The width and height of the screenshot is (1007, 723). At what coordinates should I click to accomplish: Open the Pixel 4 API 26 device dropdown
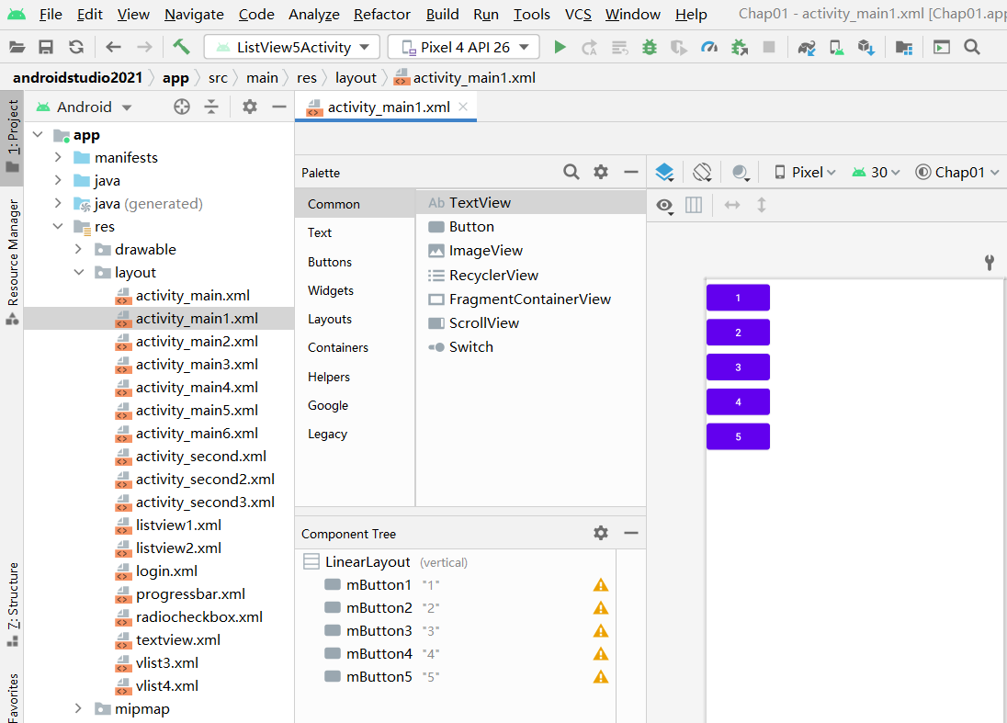click(x=463, y=47)
